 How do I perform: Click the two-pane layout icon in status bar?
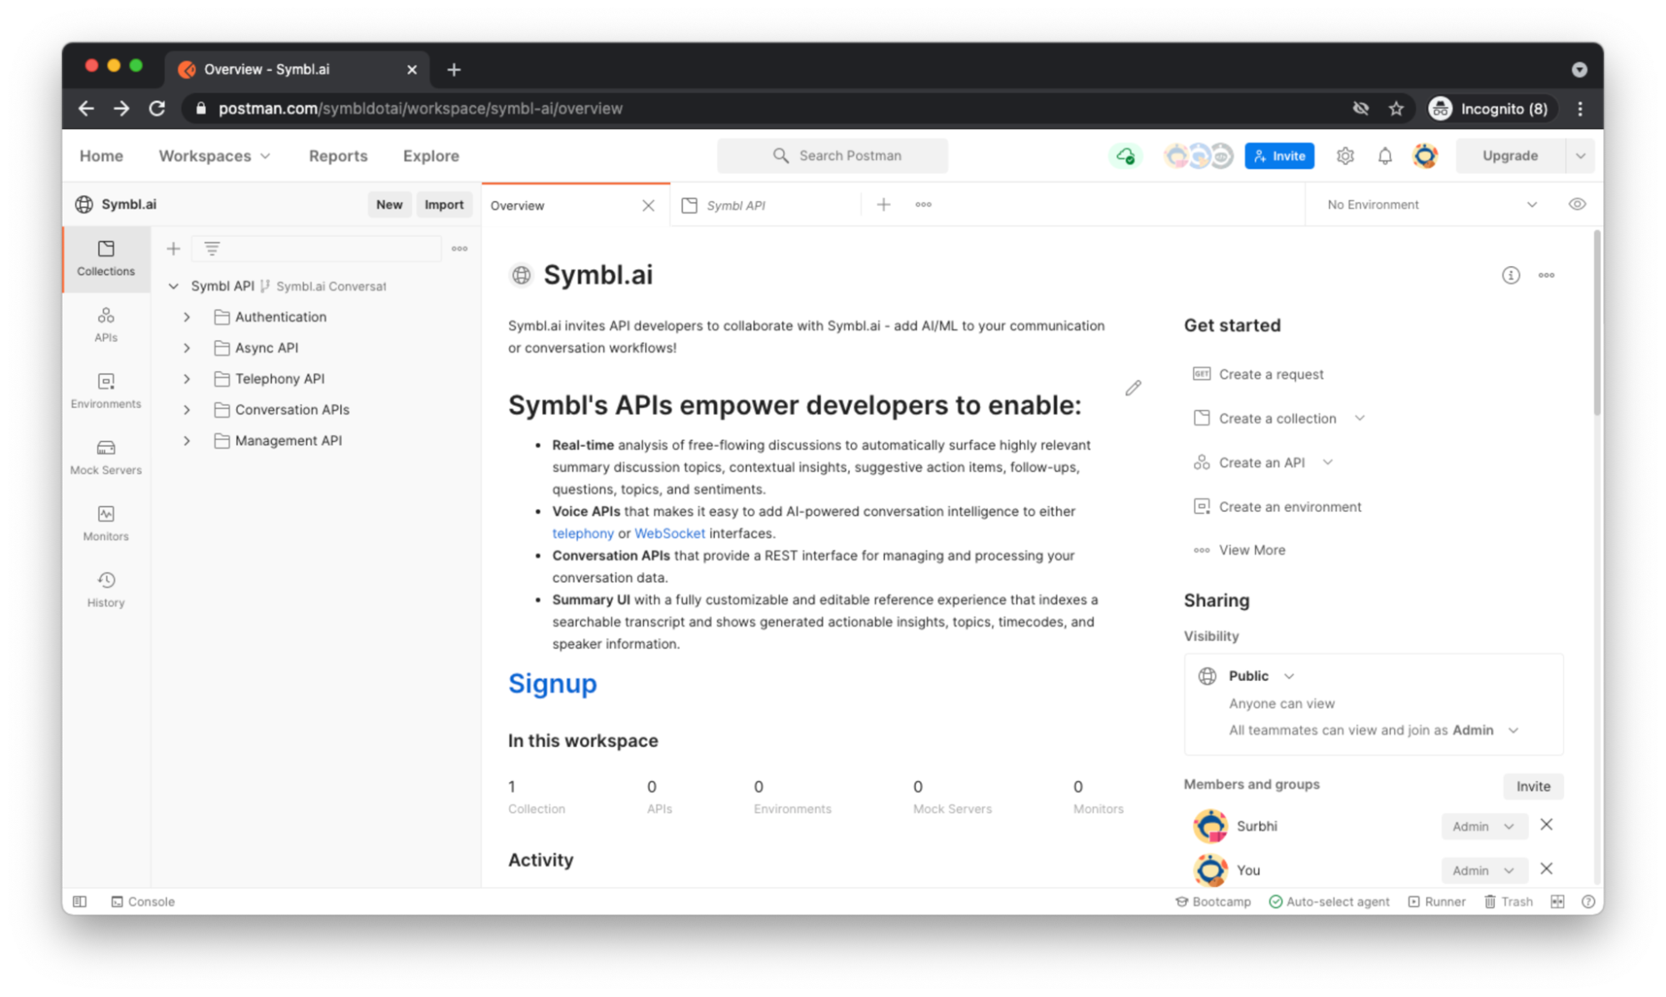(1557, 901)
